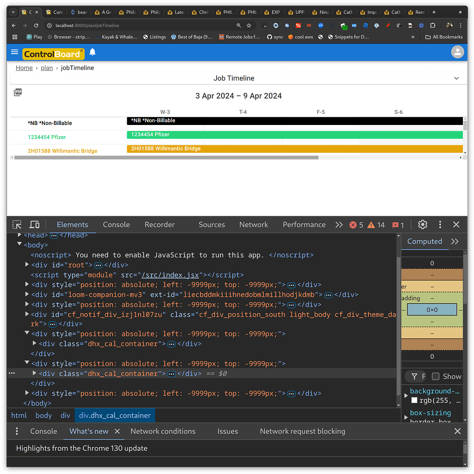Expand the selected dhx_cal_container node

(34, 373)
